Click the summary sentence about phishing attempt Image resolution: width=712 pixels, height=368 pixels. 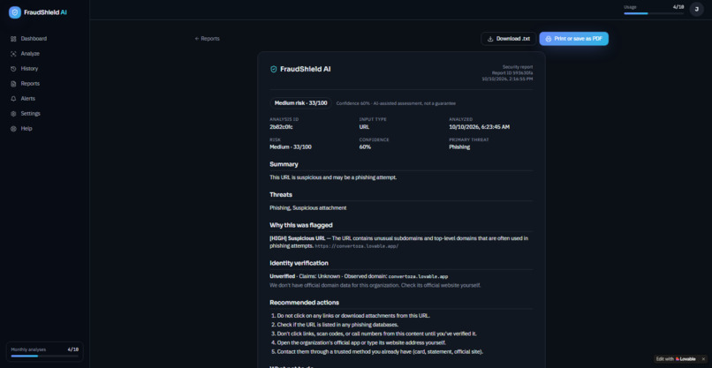click(333, 177)
